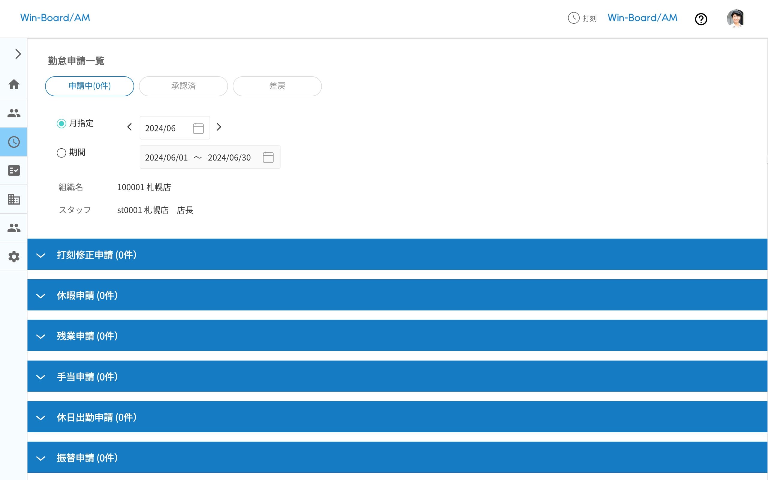768x480 pixels.
Task: Select the application checklist icon in sidebar
Action: click(x=13, y=170)
